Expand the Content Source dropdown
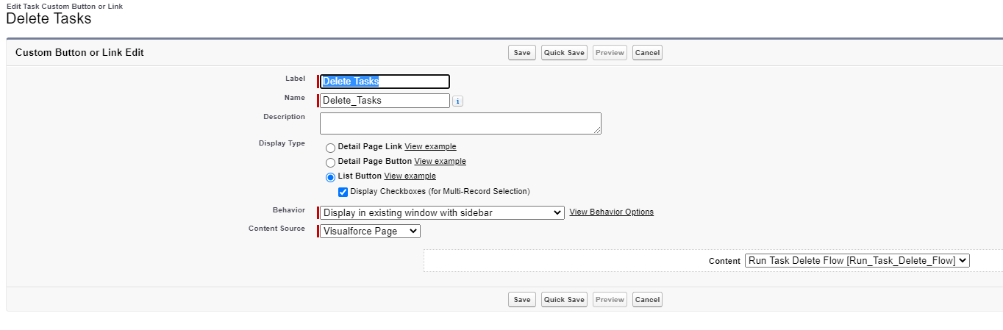 [x=371, y=232]
